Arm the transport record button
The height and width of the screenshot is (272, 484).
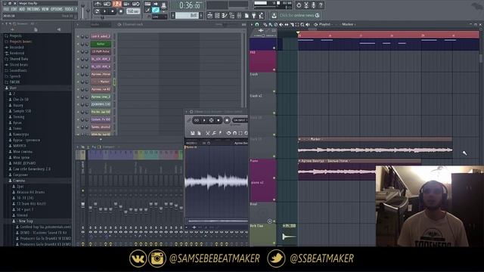pyautogui.click(x=121, y=11)
